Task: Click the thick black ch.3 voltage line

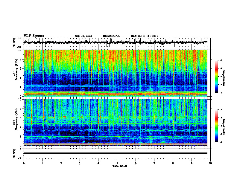Action: point(116,153)
